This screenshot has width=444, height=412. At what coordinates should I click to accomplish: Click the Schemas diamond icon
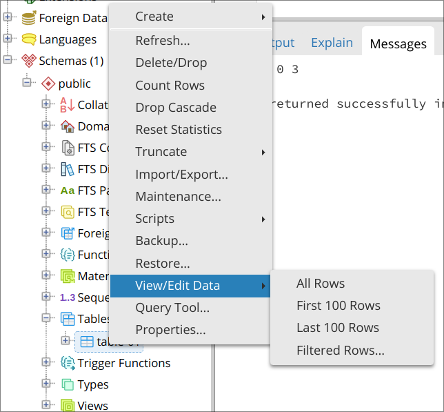point(29,61)
